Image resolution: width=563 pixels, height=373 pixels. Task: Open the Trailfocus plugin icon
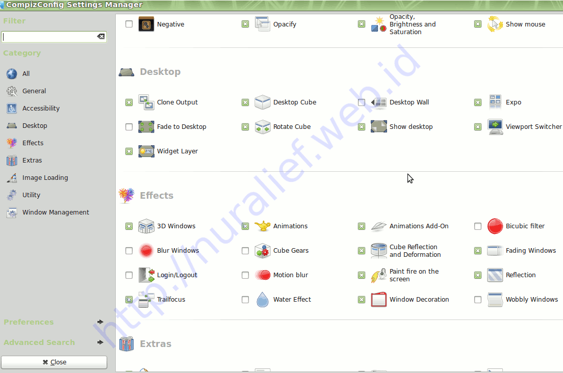[x=146, y=299]
